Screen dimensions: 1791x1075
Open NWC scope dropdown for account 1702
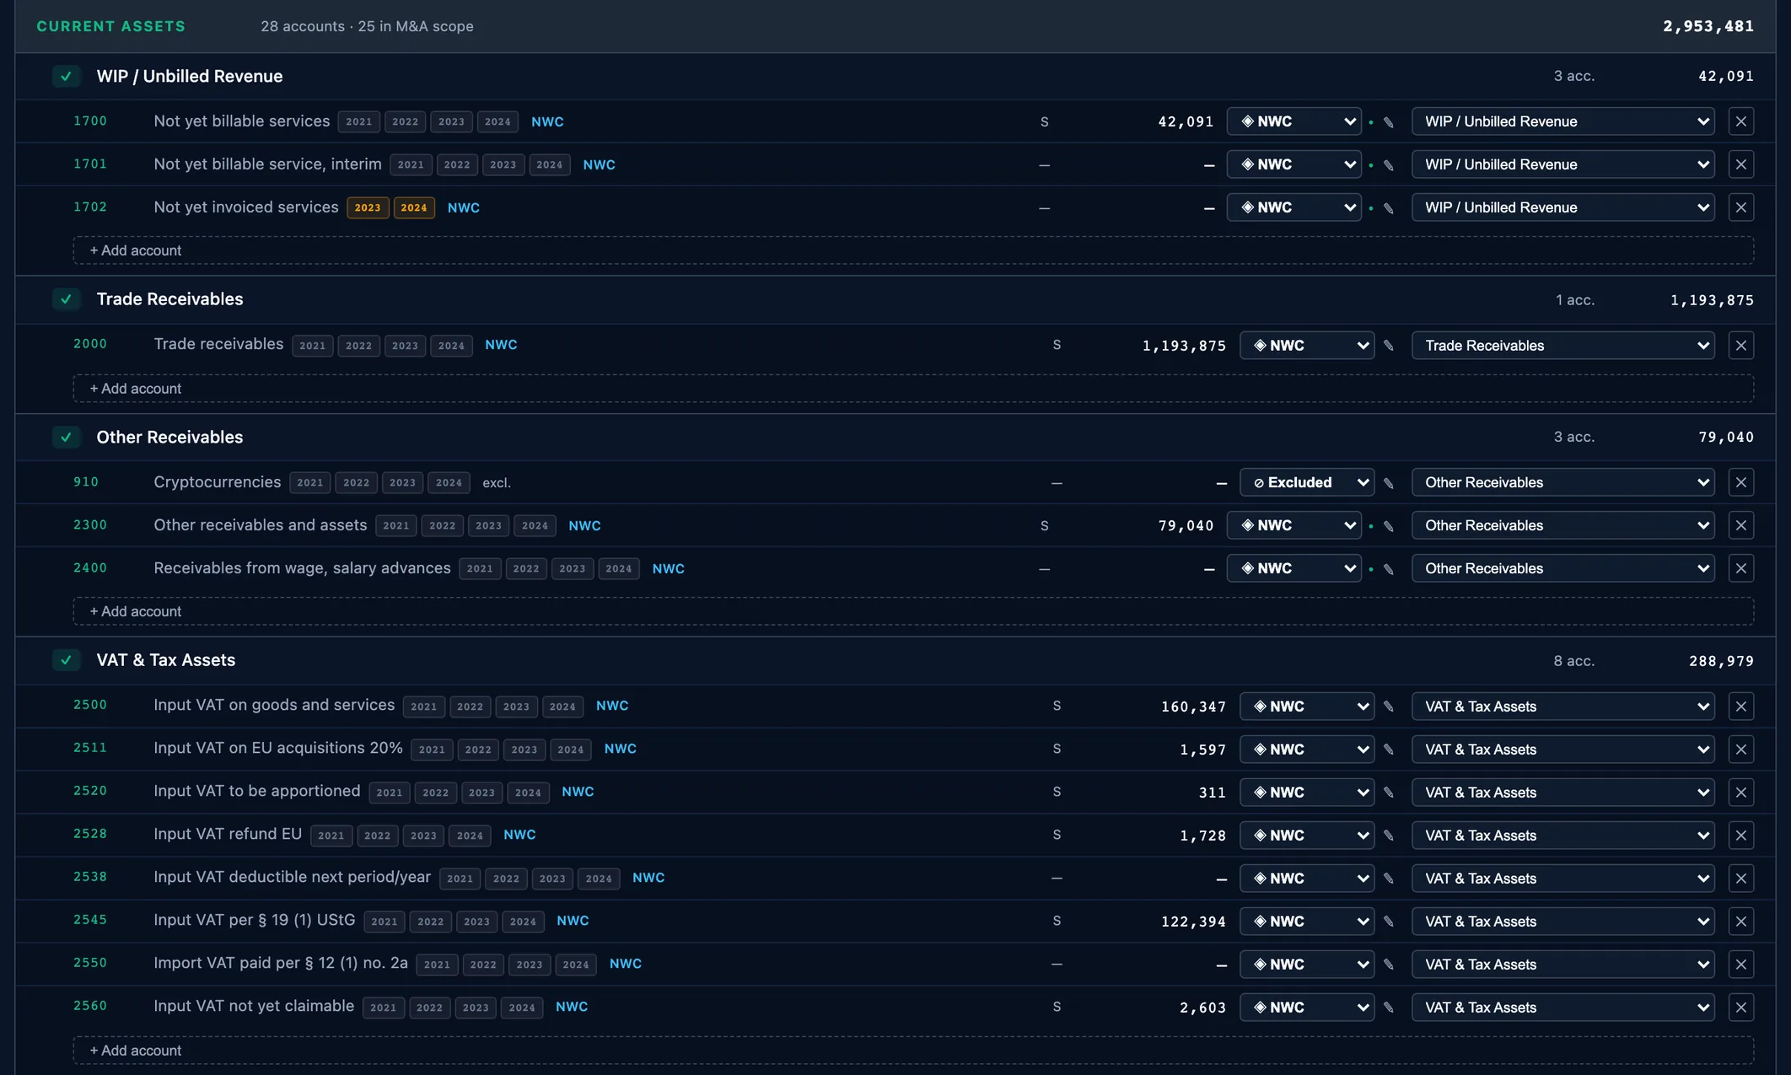[1294, 207]
